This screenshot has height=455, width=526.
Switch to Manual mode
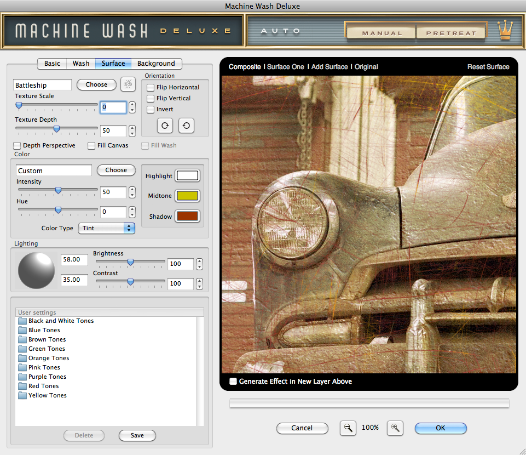click(382, 33)
